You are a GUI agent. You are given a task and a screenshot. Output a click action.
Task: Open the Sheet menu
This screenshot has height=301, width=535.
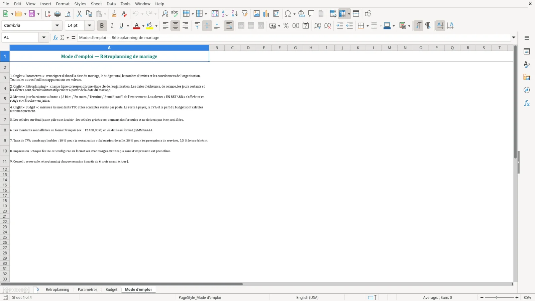click(96, 4)
